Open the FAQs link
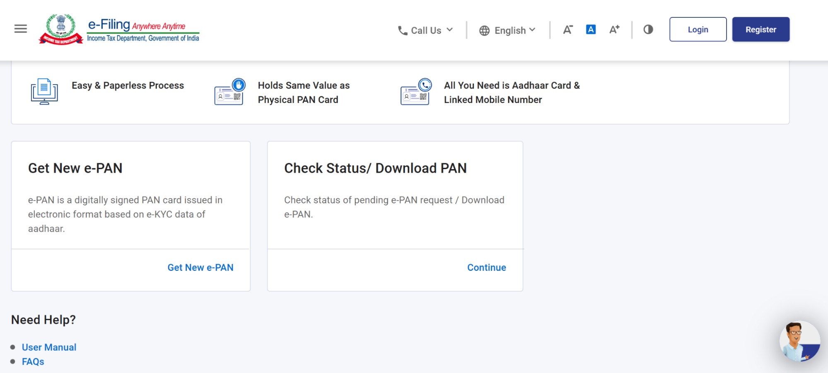The width and height of the screenshot is (828, 373). (33, 362)
